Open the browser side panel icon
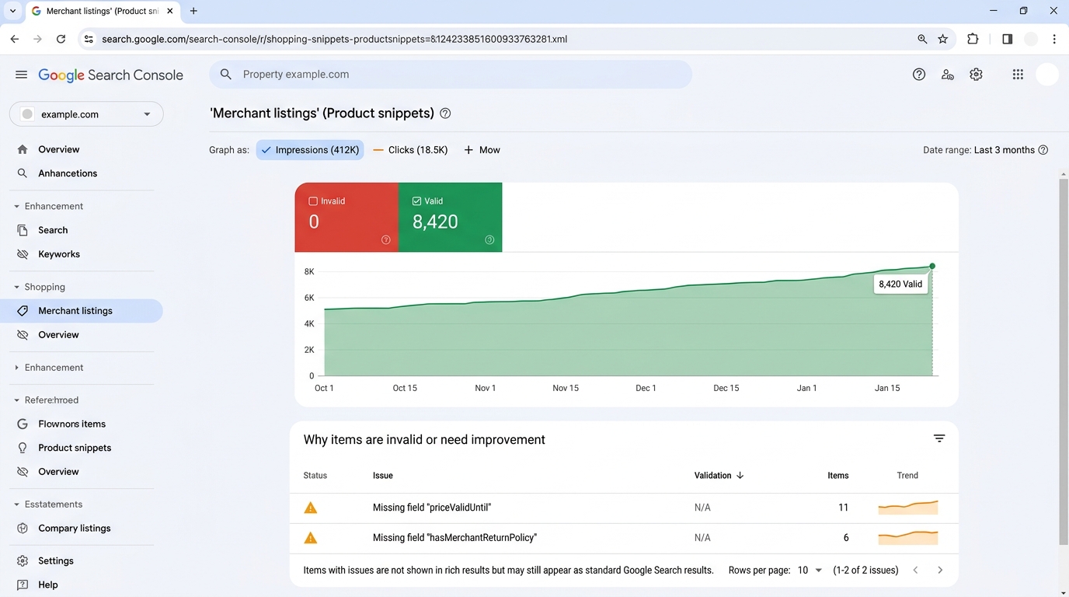Image resolution: width=1069 pixels, height=597 pixels. coord(1008,39)
